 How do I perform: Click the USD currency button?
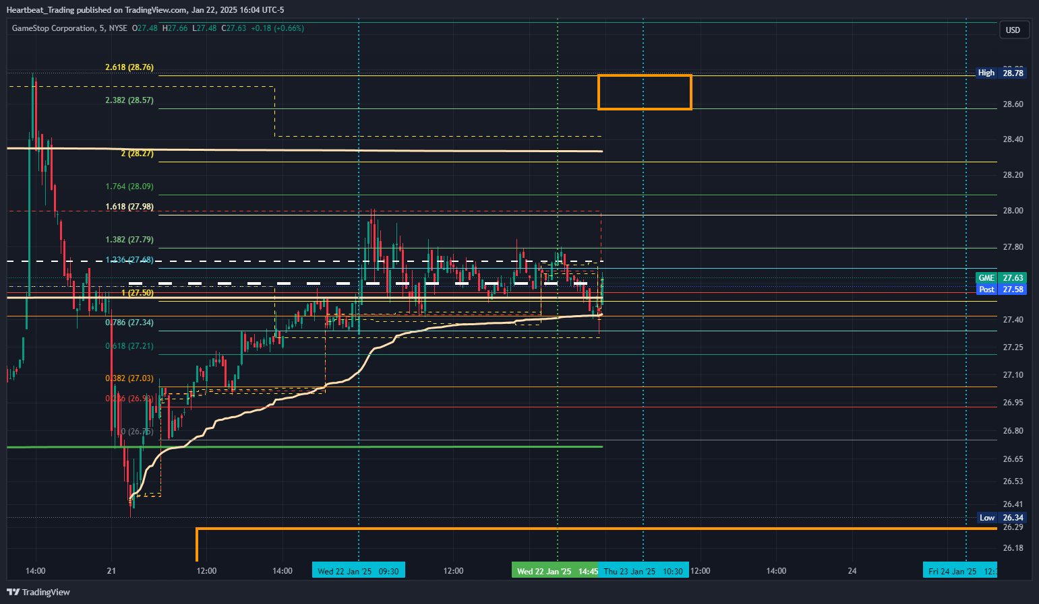click(1013, 30)
